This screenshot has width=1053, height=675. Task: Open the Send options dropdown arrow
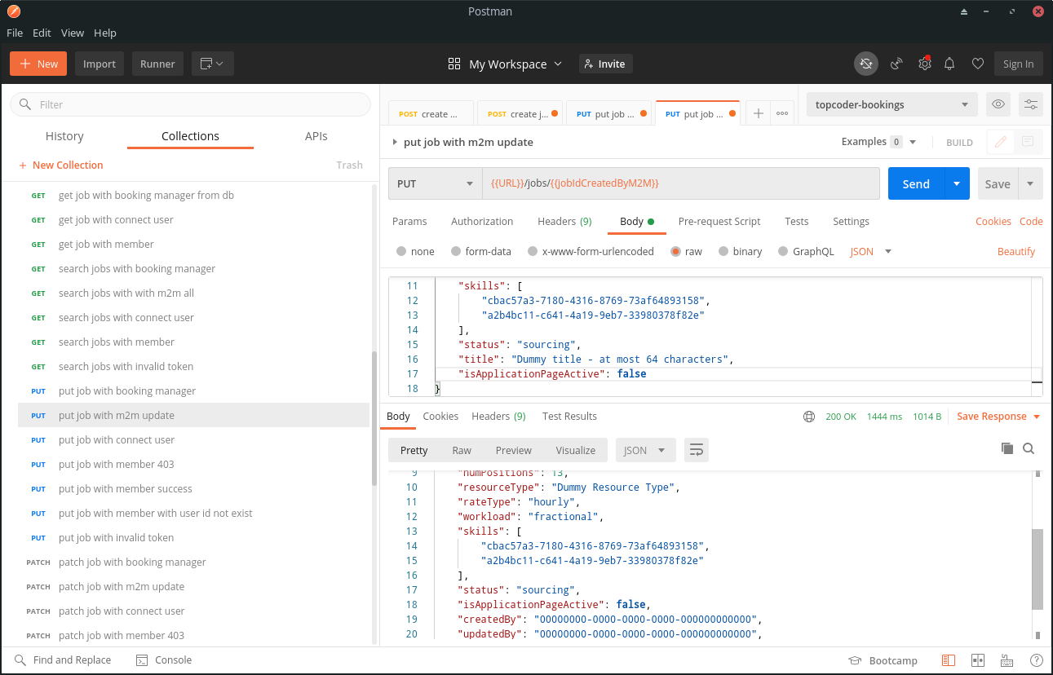[957, 183]
